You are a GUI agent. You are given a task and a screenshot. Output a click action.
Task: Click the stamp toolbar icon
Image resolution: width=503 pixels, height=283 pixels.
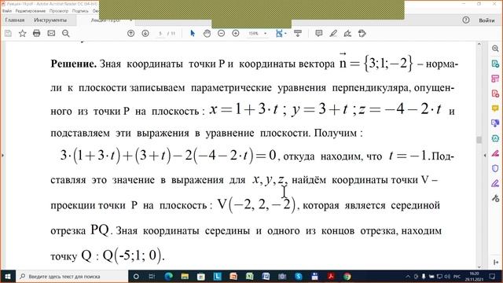362,33
